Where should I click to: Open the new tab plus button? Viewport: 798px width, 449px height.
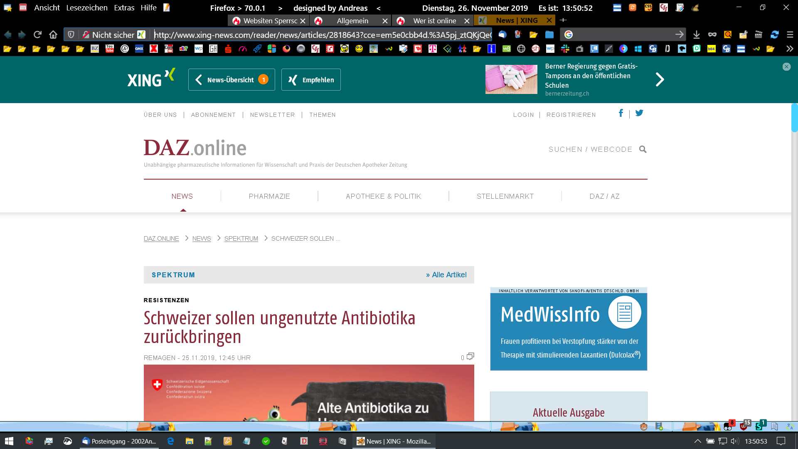pos(563,20)
